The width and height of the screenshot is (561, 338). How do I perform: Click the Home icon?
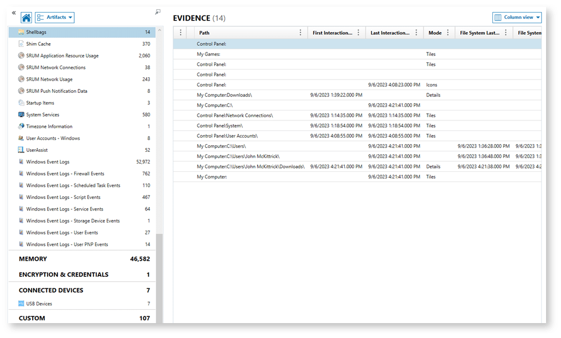pos(26,17)
